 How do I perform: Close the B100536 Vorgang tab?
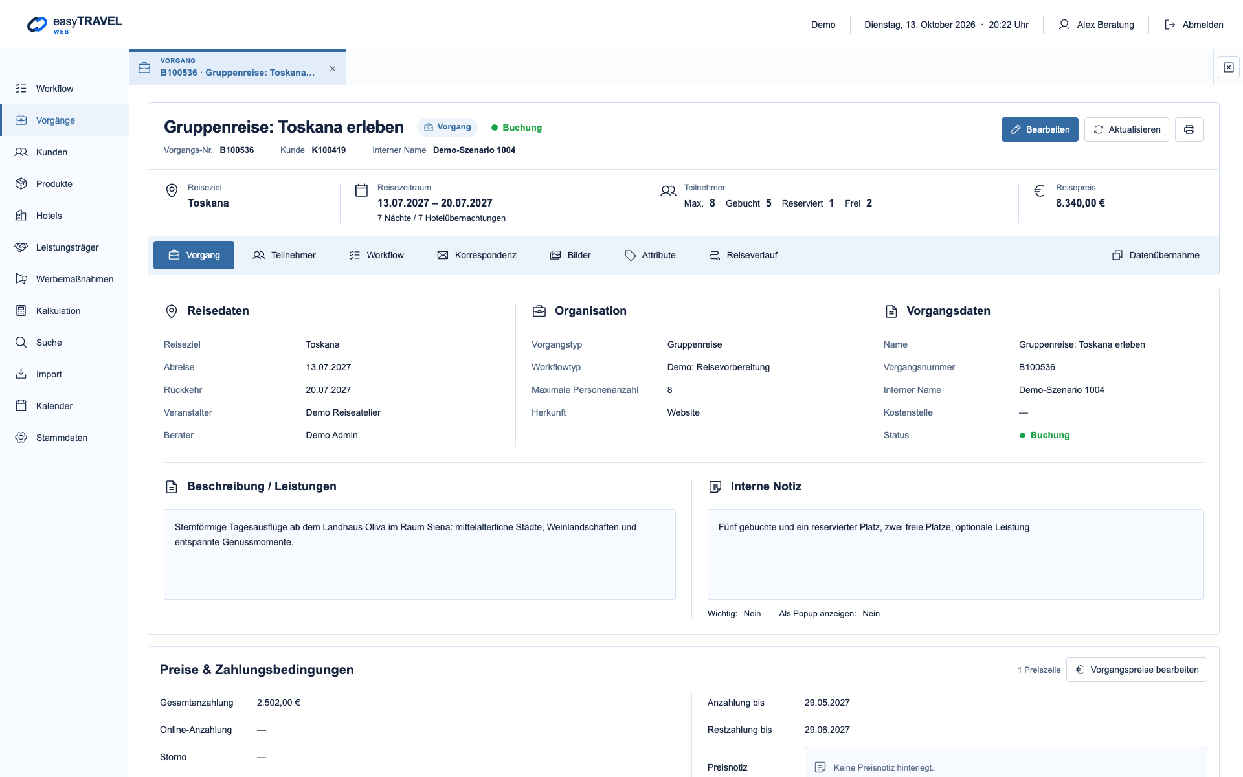click(x=333, y=69)
